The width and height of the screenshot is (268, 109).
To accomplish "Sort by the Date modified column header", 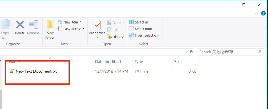I will pyautogui.click(x=108, y=62).
